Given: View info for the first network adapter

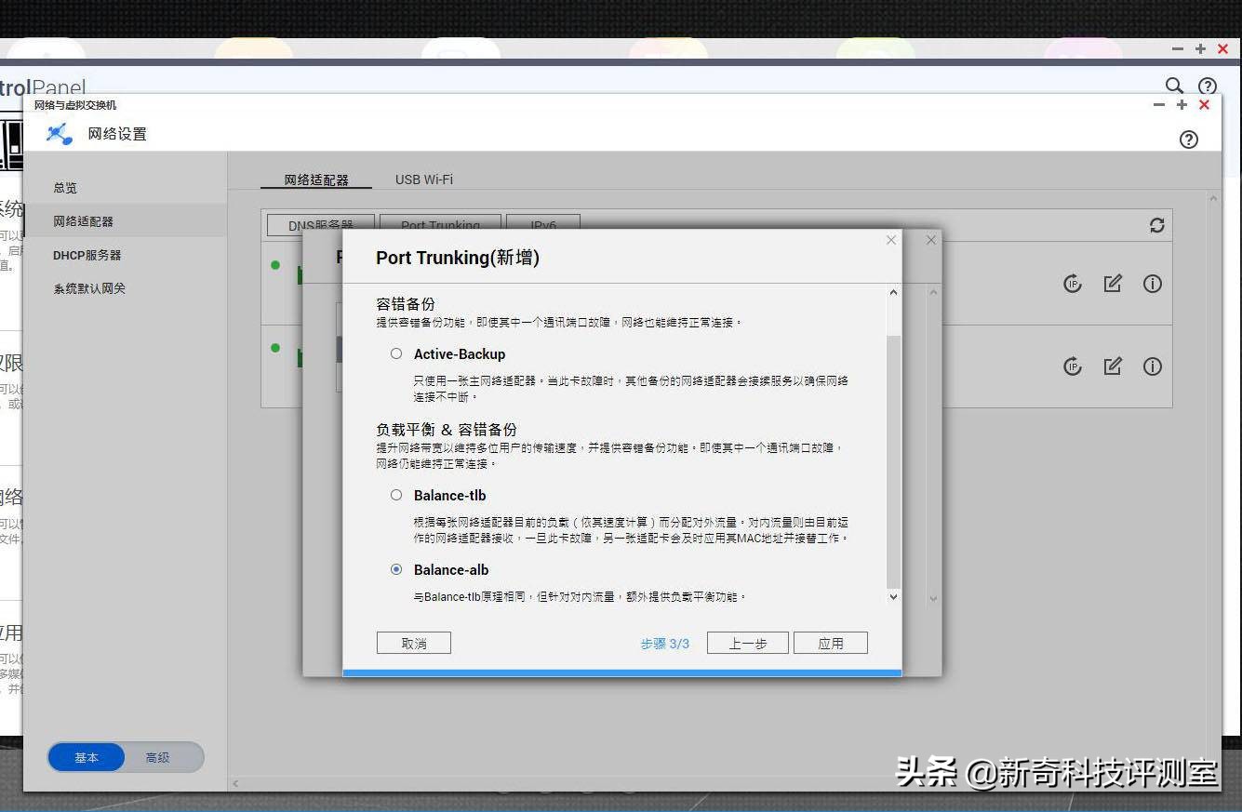Looking at the screenshot, I should point(1153,284).
